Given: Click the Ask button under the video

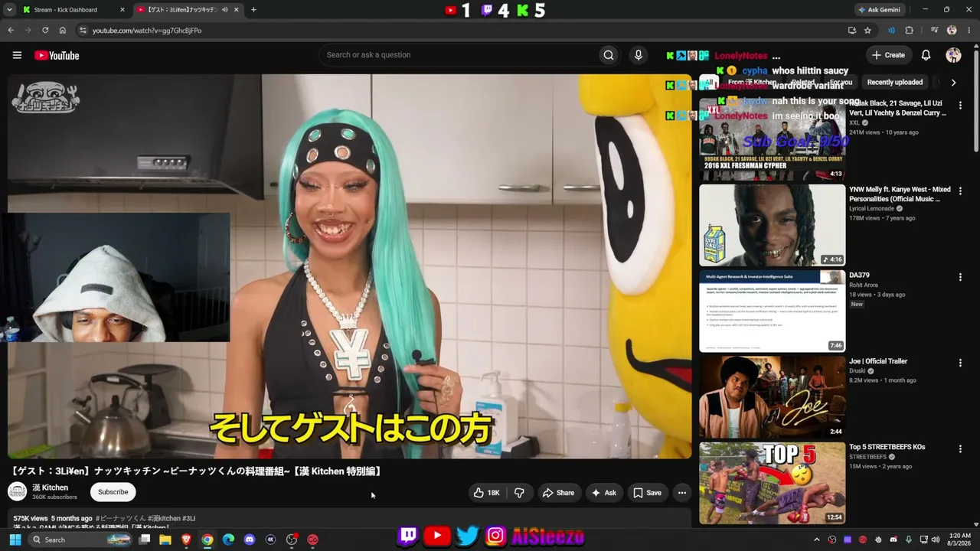Looking at the screenshot, I should click(x=603, y=493).
